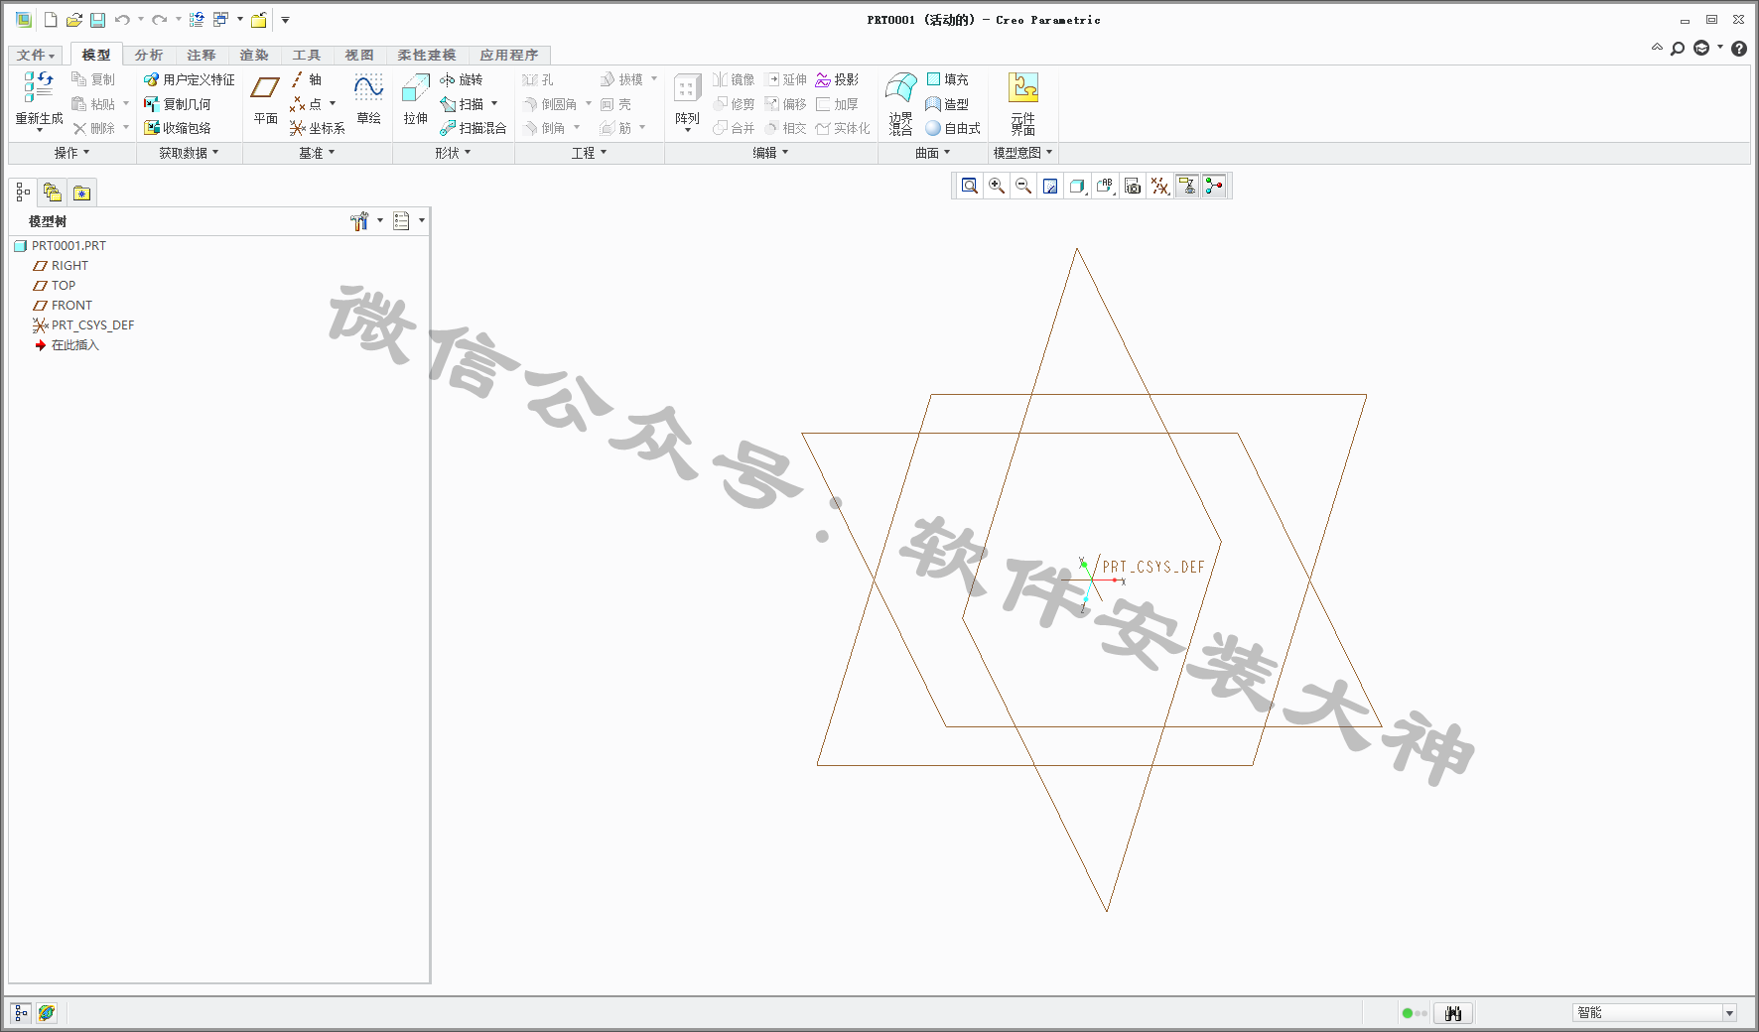The width and height of the screenshot is (1759, 1032).
Task: Select the Axis (轴) datum tool
Action: click(x=307, y=79)
